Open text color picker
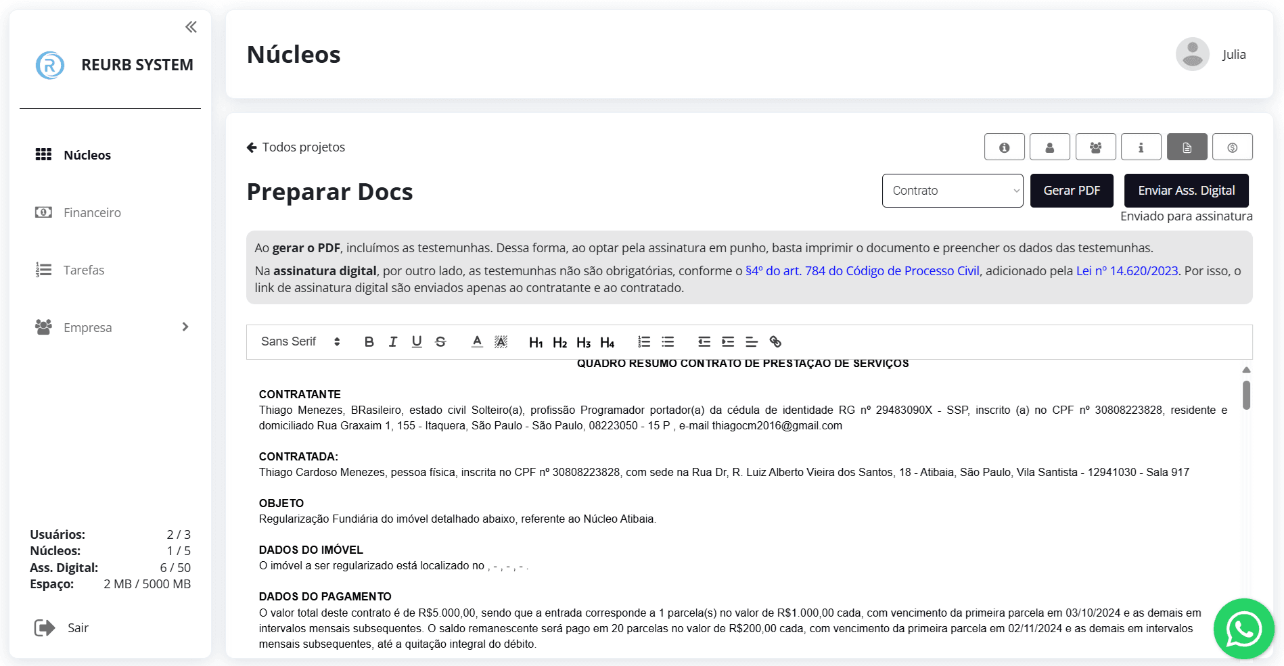 [477, 341]
